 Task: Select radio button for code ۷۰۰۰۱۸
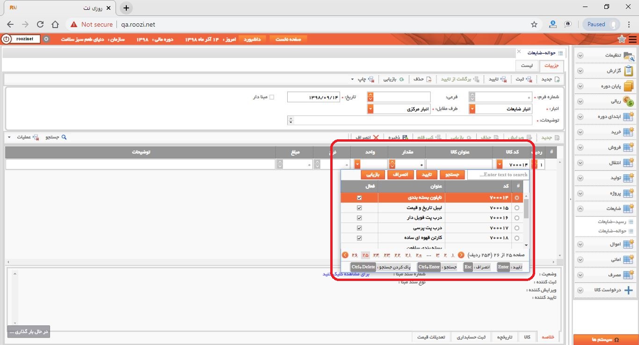517,238
